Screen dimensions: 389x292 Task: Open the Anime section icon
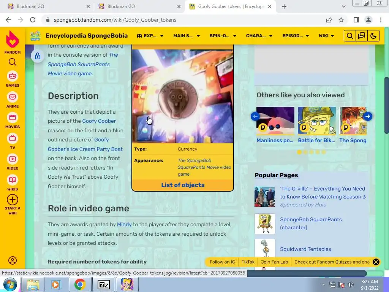[13, 97]
